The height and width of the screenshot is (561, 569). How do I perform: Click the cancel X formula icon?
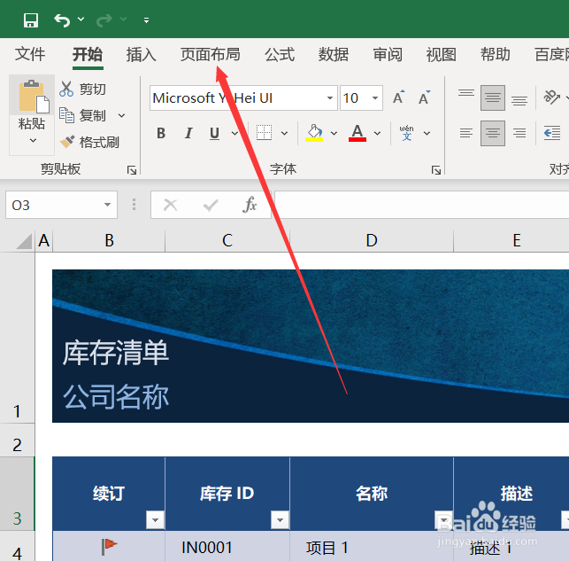click(x=170, y=205)
